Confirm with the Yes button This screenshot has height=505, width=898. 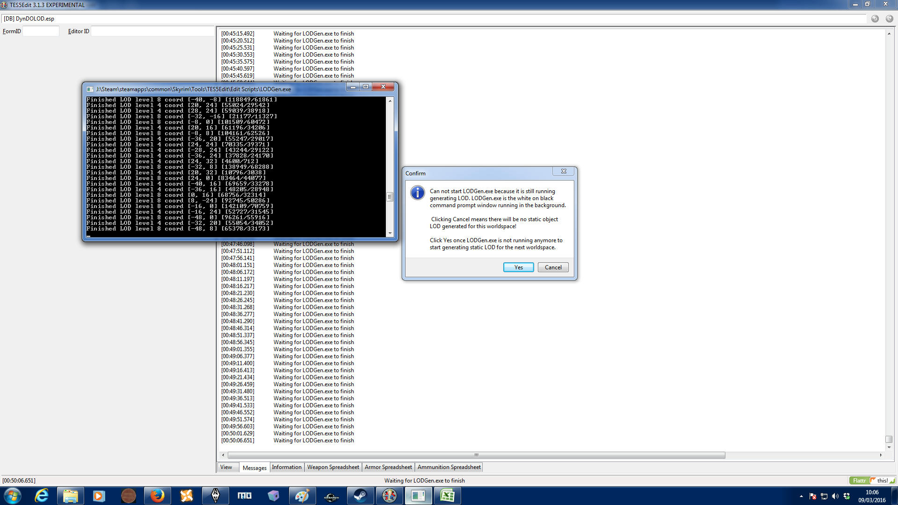[518, 267]
